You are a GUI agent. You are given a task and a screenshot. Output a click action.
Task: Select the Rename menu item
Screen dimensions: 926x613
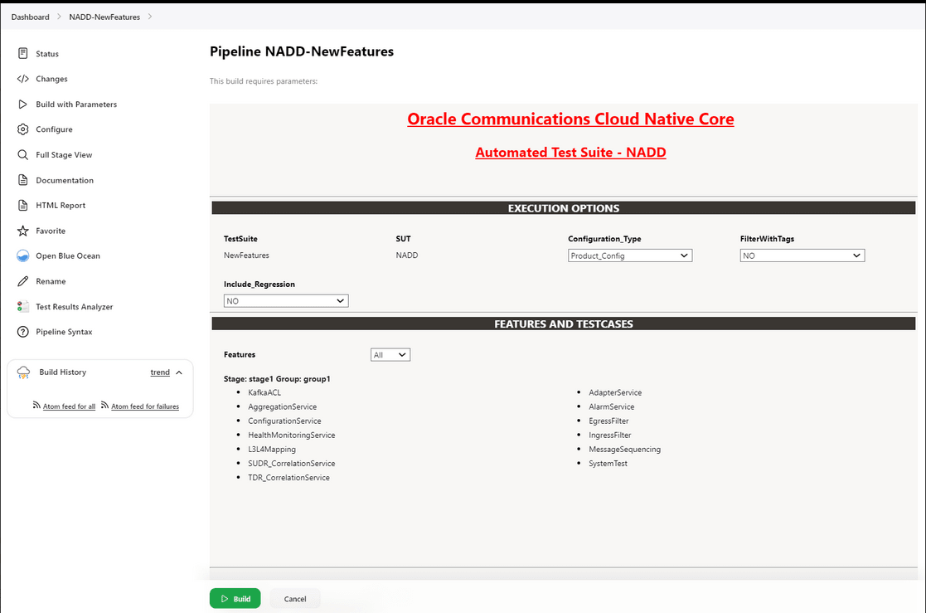(x=51, y=281)
